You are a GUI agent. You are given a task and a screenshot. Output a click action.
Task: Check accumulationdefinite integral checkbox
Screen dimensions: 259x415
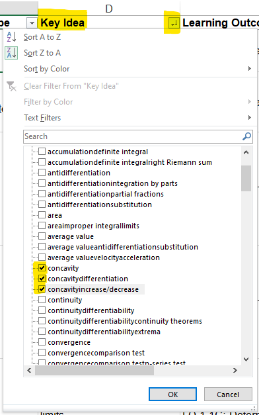pos(42,152)
